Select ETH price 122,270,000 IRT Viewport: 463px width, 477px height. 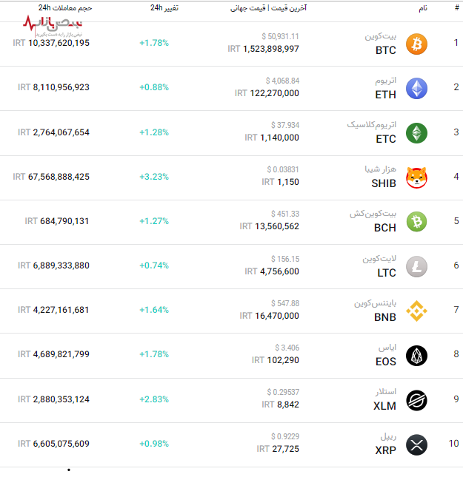pyautogui.click(x=267, y=94)
